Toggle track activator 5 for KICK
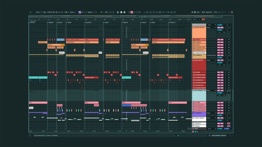Viewport: 262px width, 147px height. 220,40
